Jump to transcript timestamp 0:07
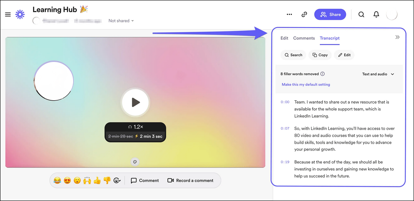This screenshot has height=201, width=414. pyautogui.click(x=285, y=128)
